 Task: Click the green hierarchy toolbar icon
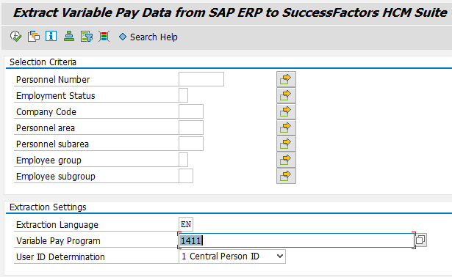point(69,37)
